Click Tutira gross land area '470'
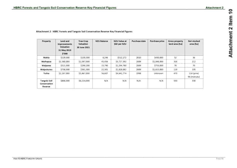Screen dimensions: 237x168 click(x=175, y=73)
